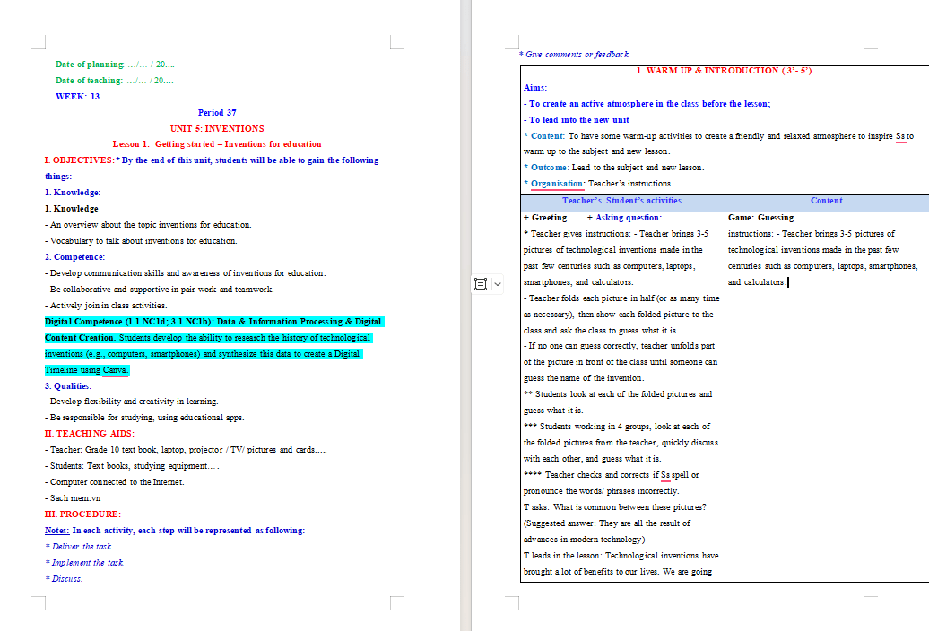
Task: Click 'Game: Guessing' in Content column
Action: pyautogui.click(x=760, y=217)
